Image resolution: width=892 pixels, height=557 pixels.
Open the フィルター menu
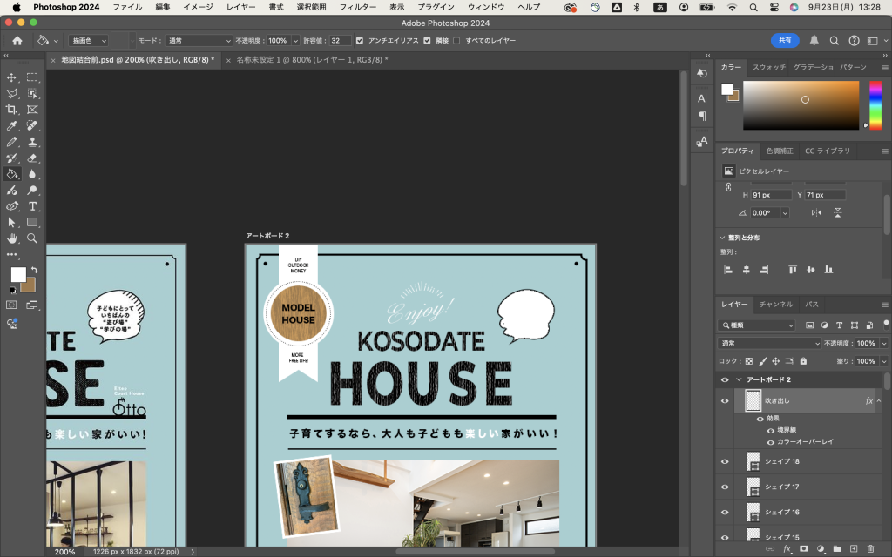357,7
